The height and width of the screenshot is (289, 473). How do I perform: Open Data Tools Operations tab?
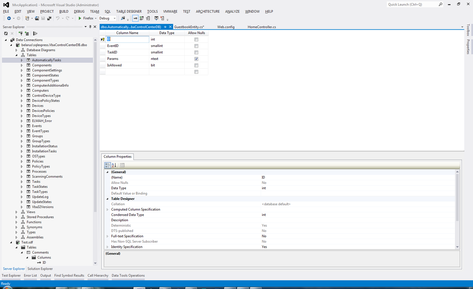[128, 276]
